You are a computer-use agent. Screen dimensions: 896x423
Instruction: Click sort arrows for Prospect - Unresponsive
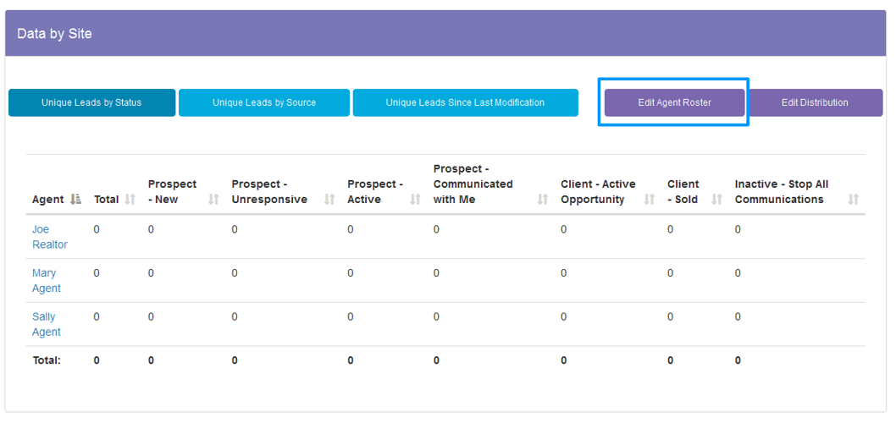click(329, 200)
